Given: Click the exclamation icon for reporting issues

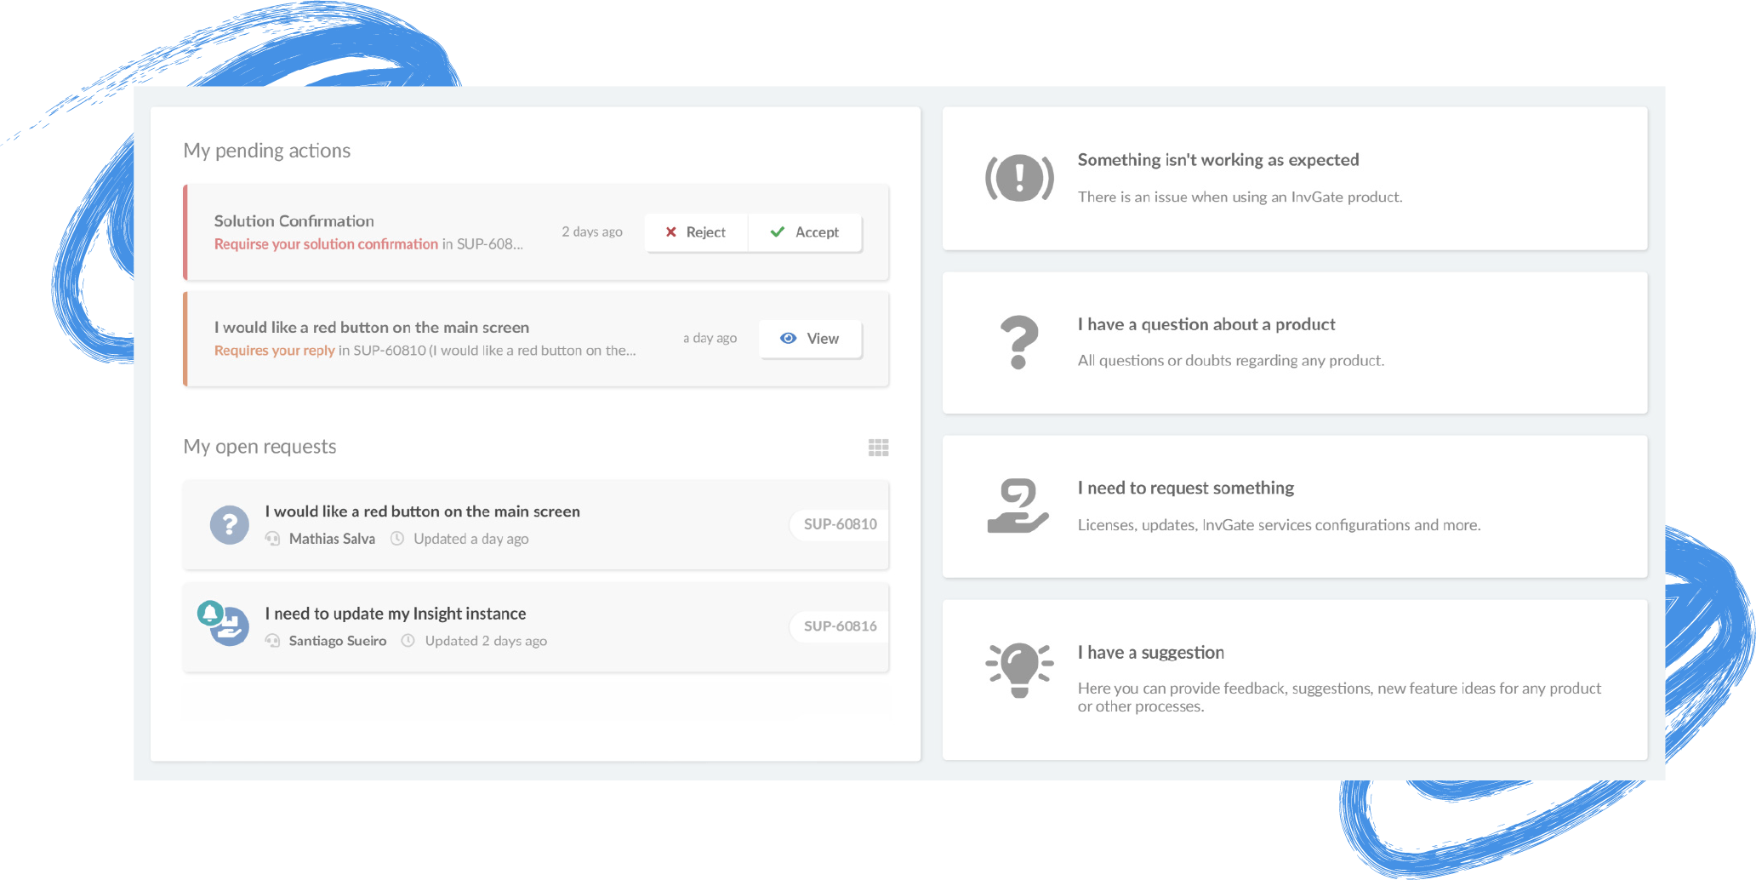Looking at the screenshot, I should [x=1018, y=179].
